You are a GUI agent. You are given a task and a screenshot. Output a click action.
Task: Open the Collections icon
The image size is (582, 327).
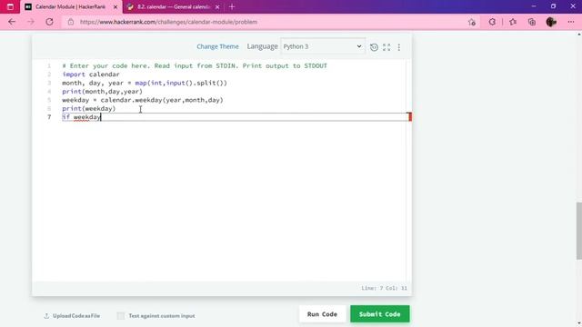532,22
